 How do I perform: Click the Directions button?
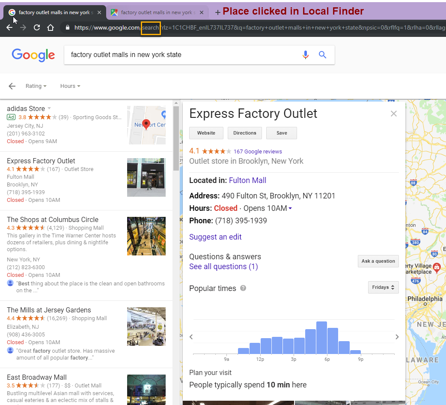tap(245, 133)
